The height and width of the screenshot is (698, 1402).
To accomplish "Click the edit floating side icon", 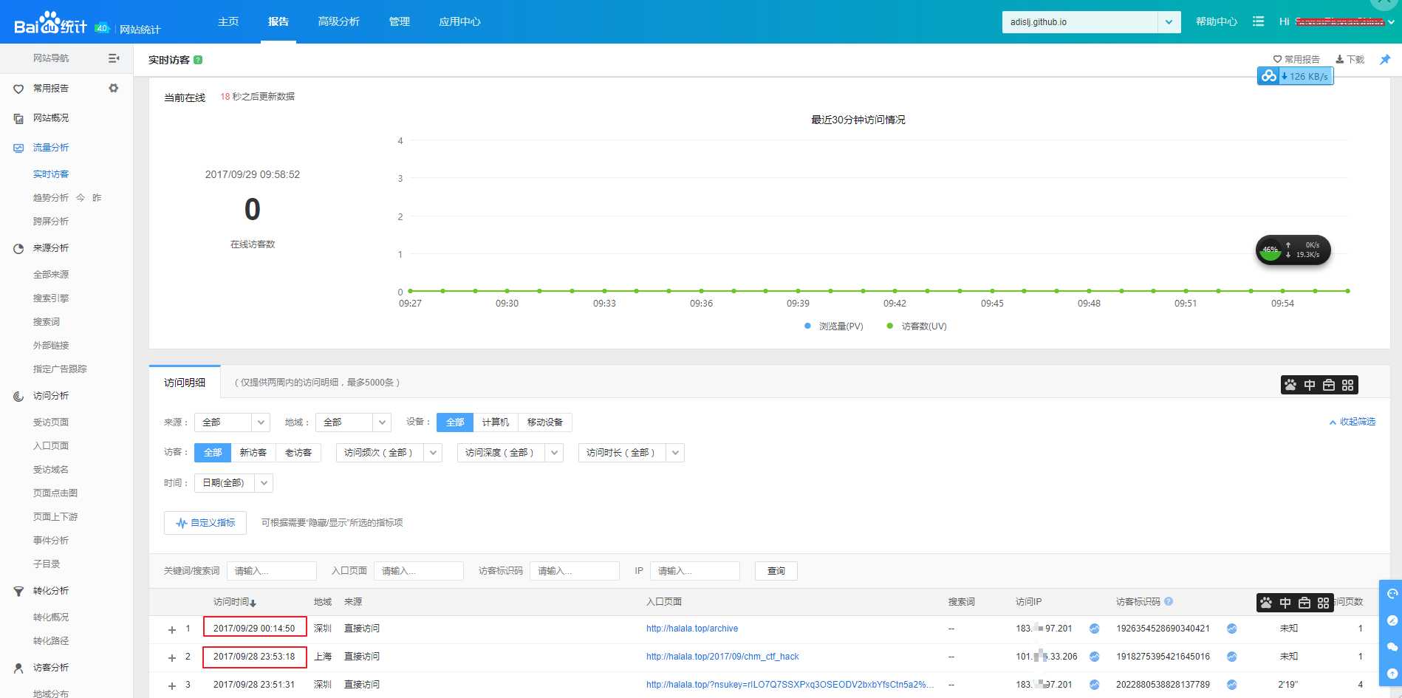I will 1392,620.
